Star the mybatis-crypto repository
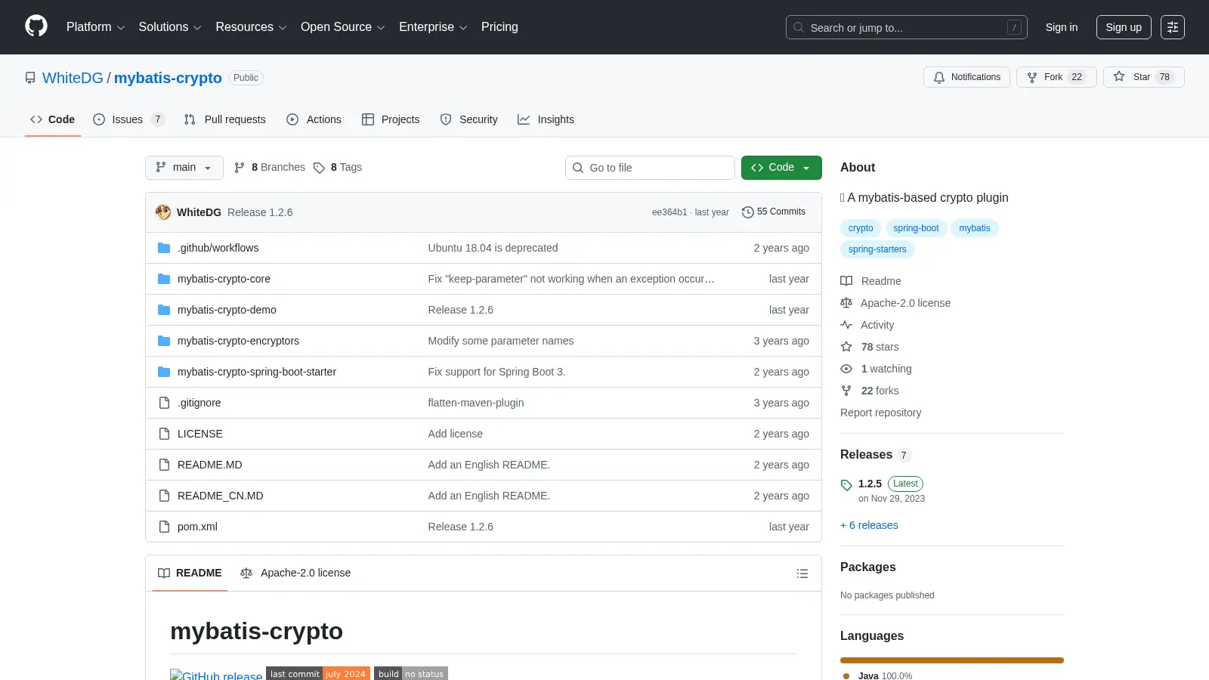Viewport: 1209px width, 680px height. [x=1143, y=77]
